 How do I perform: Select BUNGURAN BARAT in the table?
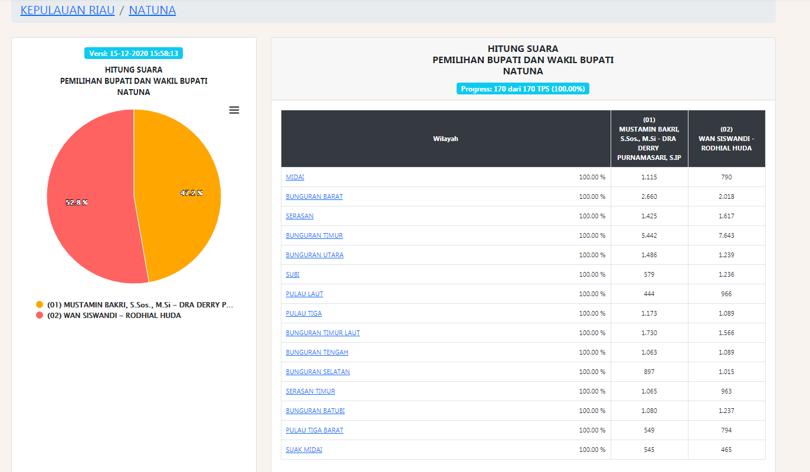pyautogui.click(x=314, y=196)
